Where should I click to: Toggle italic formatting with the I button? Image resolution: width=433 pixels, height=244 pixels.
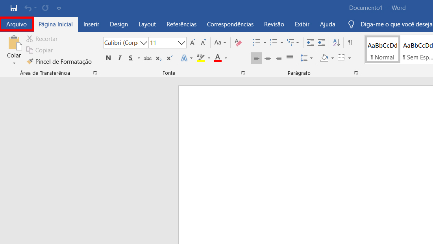pos(120,58)
